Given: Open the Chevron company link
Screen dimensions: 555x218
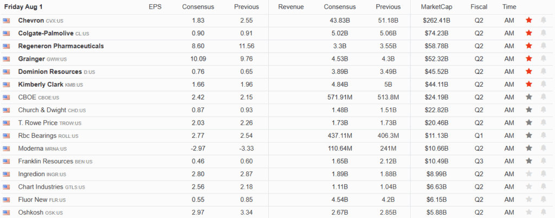Looking at the screenshot, I should point(31,21).
